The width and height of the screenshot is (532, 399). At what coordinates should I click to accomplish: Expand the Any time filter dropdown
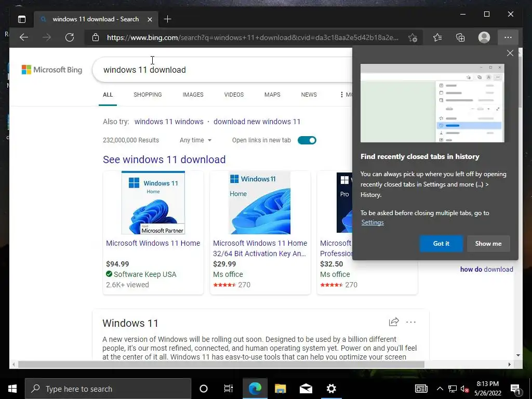point(195,140)
